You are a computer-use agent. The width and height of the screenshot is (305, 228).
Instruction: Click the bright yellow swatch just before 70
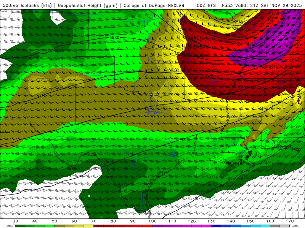tap(89, 226)
